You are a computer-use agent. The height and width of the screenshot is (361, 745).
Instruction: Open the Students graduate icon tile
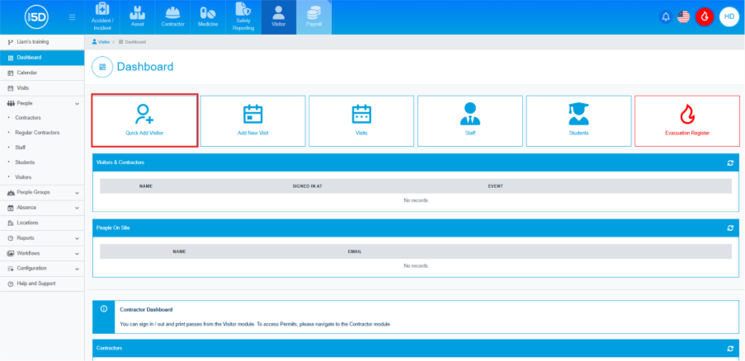click(x=578, y=114)
